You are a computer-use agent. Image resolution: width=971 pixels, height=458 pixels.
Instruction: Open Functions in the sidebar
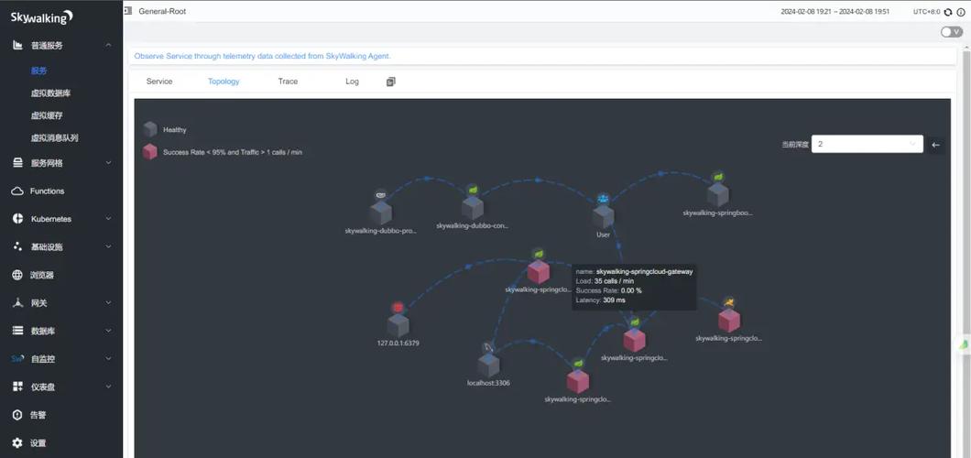click(48, 191)
